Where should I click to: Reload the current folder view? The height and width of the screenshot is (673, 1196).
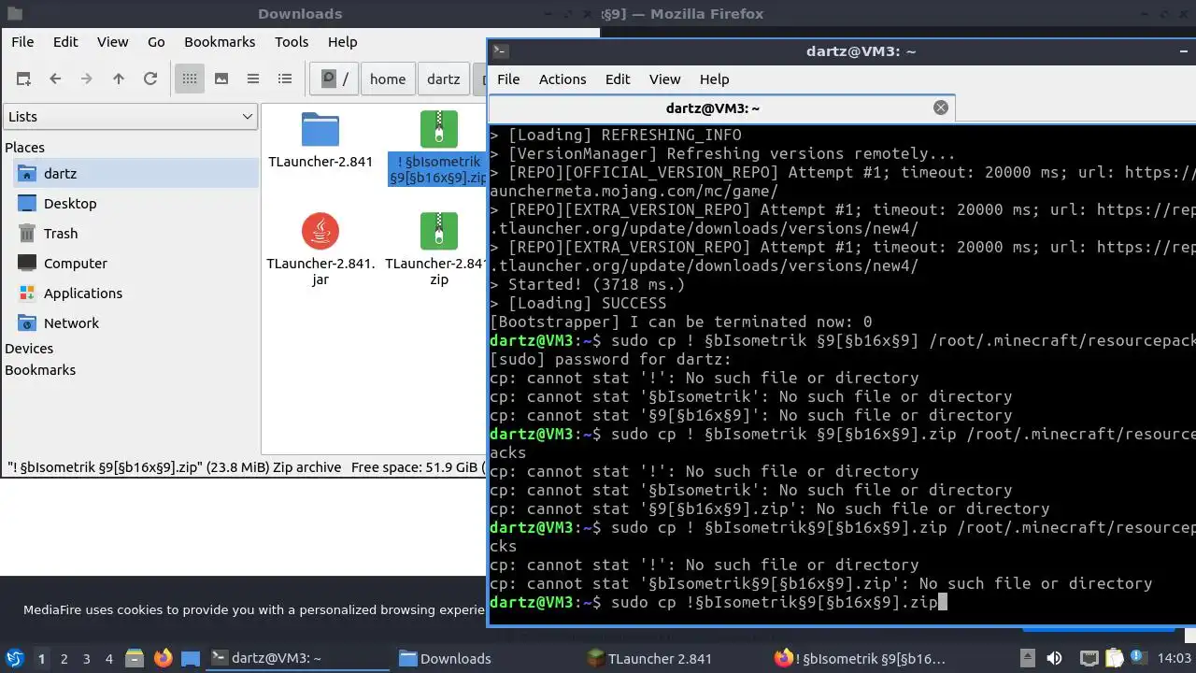pyautogui.click(x=150, y=79)
